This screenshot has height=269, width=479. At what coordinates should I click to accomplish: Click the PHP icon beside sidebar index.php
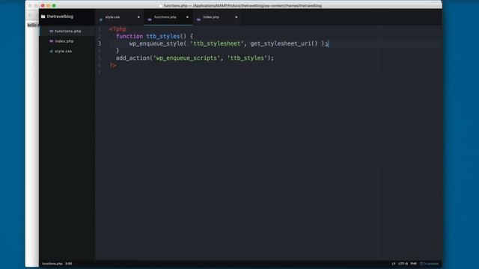[52, 41]
